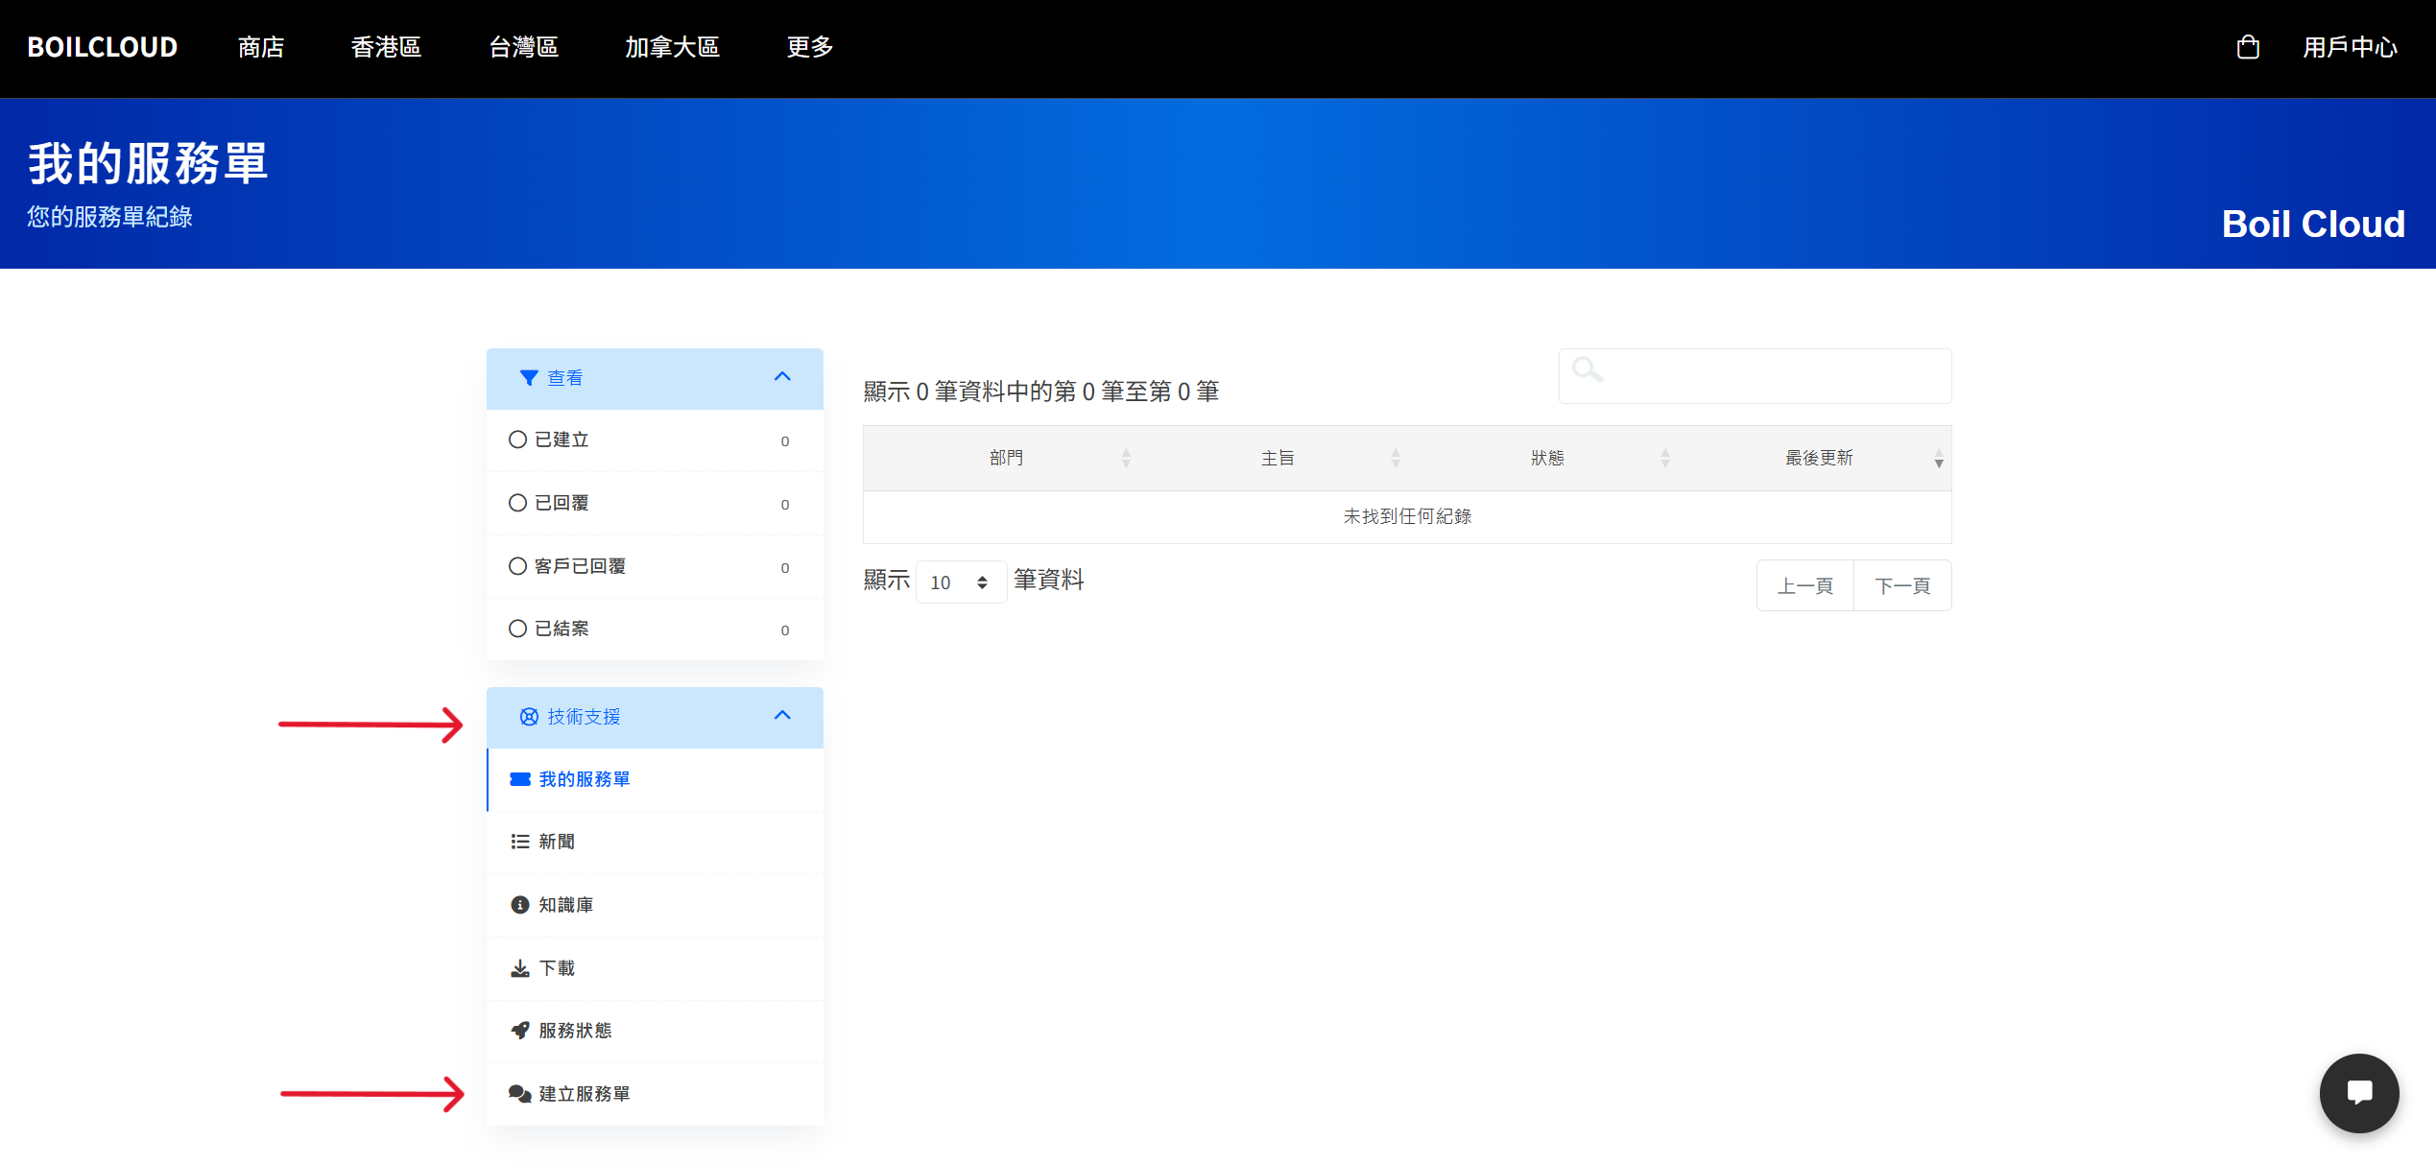Open the 更多 menu
Screen dimensions: 2436x1165
tap(810, 47)
